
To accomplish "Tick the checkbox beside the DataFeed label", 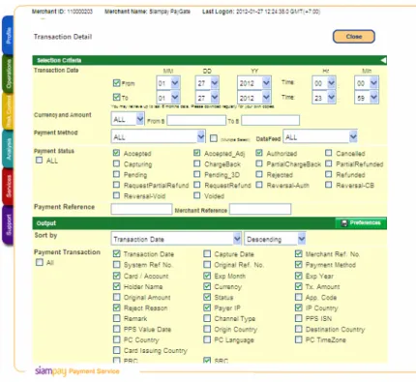I will (x=214, y=138).
